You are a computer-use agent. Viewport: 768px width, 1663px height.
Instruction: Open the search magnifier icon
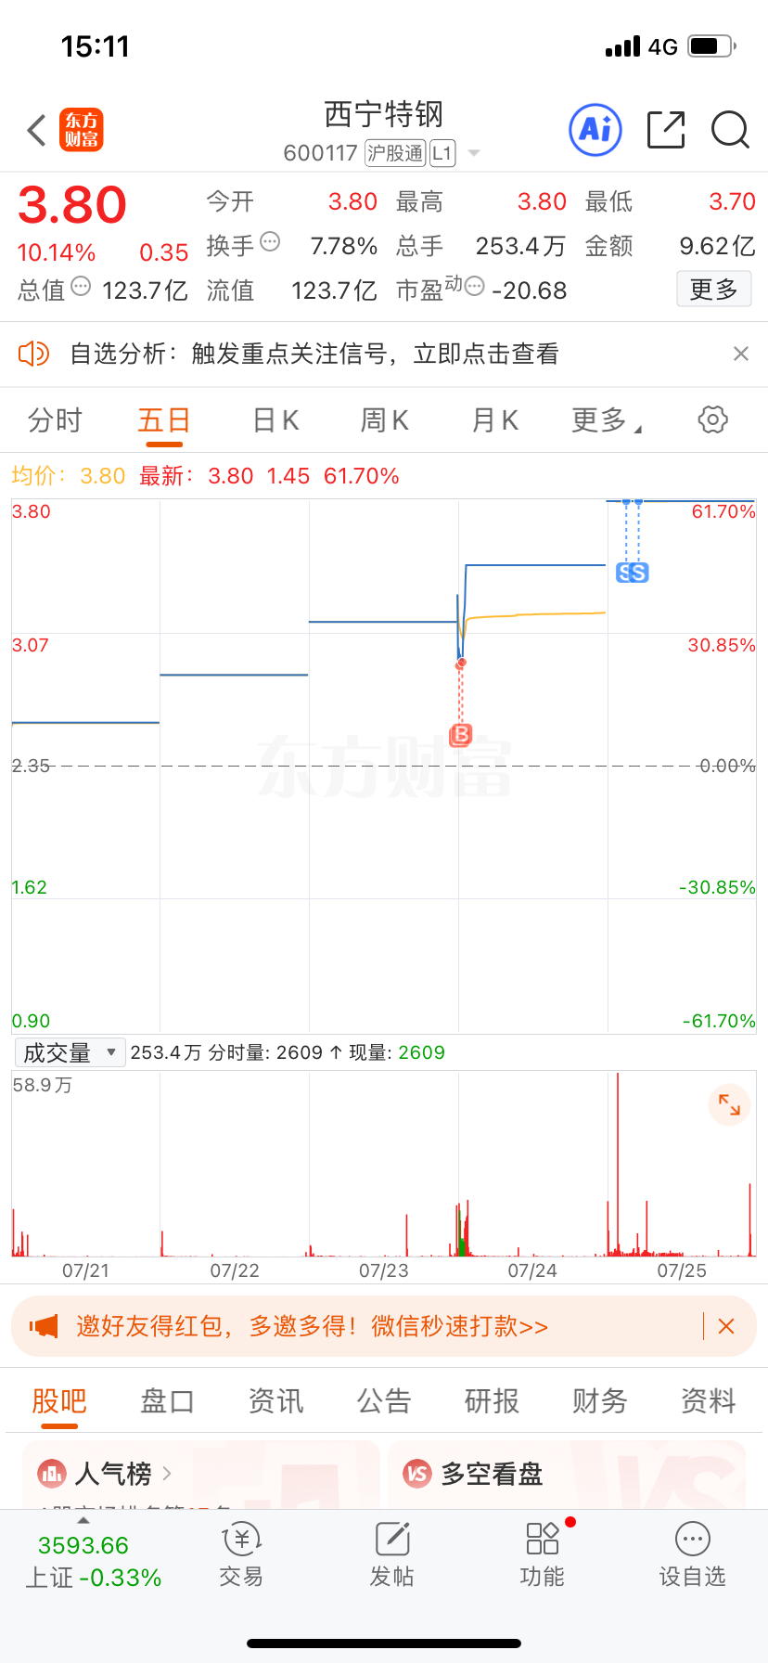point(730,130)
